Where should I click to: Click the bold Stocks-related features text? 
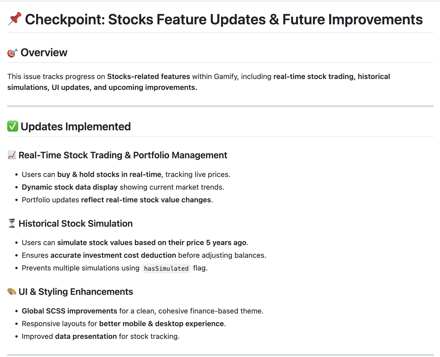[148, 77]
